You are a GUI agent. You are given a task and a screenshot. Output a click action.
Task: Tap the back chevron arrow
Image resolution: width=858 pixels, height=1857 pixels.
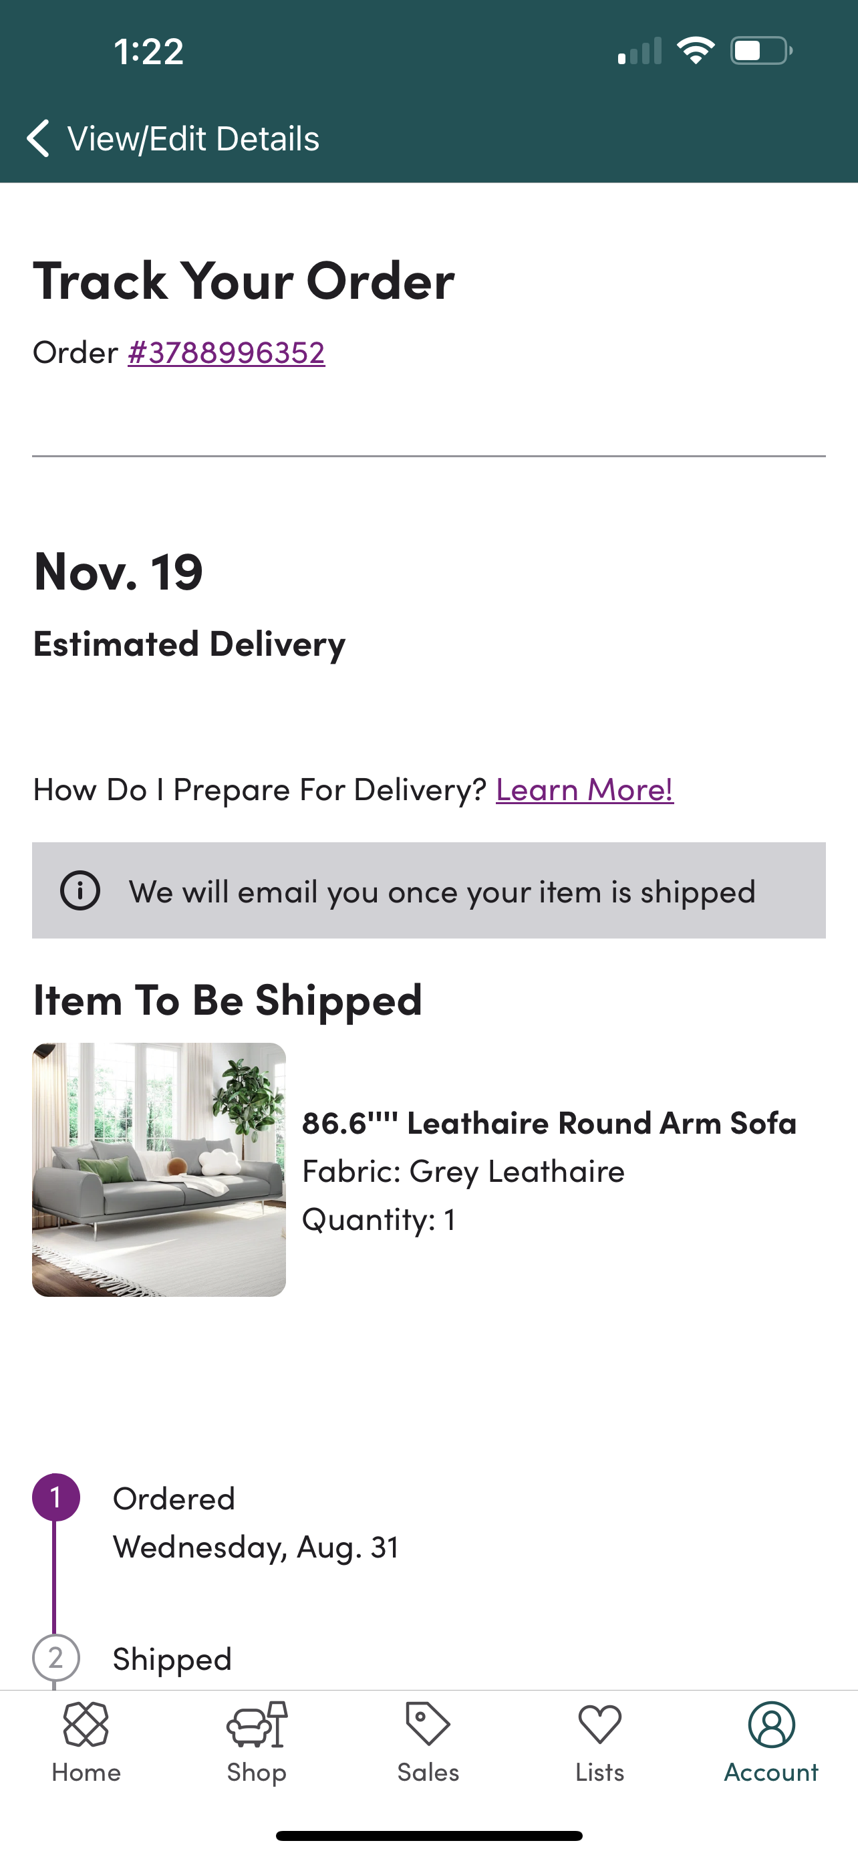pyautogui.click(x=38, y=138)
